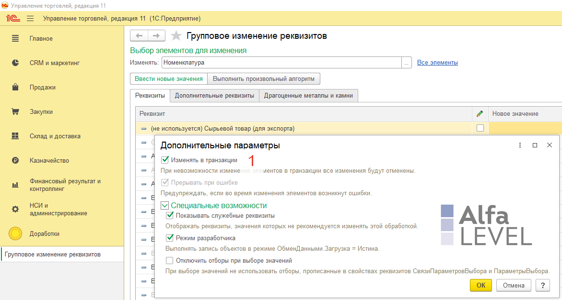Open the Главное section icon
Viewport: 562px width, 300px height.
click(x=15, y=39)
